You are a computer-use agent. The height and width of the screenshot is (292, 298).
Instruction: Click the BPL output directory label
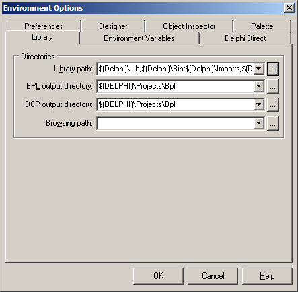[x=59, y=86]
